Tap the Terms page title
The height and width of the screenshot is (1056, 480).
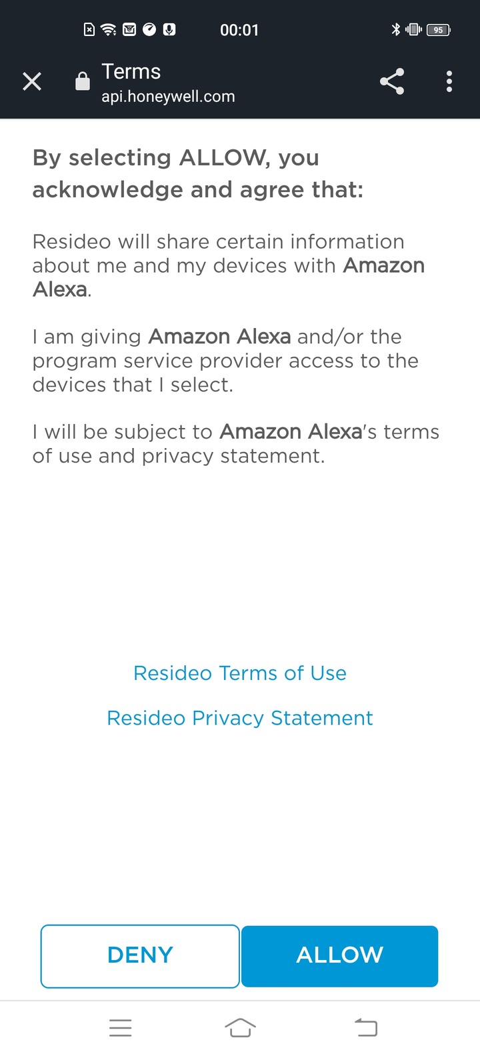[x=131, y=71]
